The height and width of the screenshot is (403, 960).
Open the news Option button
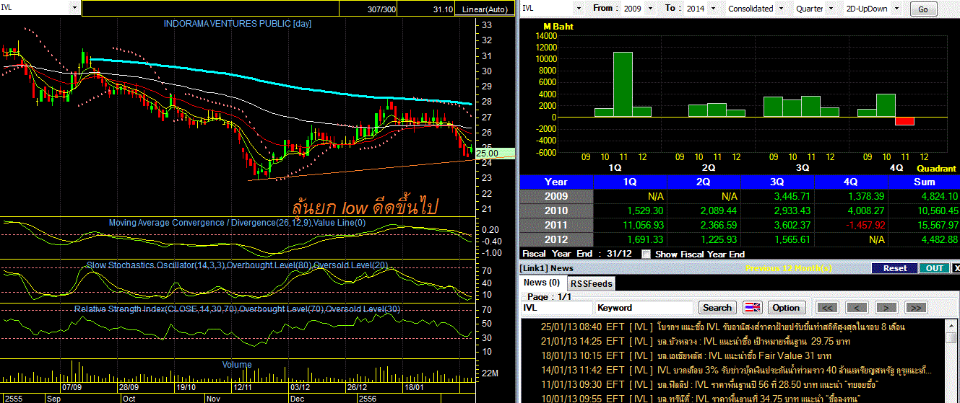(786, 308)
